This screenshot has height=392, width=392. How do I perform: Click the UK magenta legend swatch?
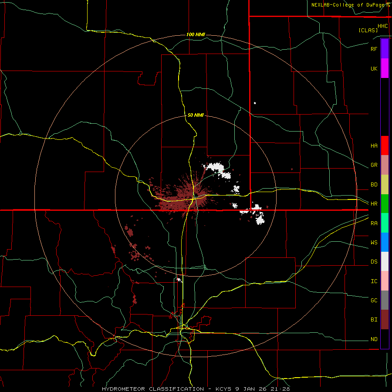pos(385,68)
